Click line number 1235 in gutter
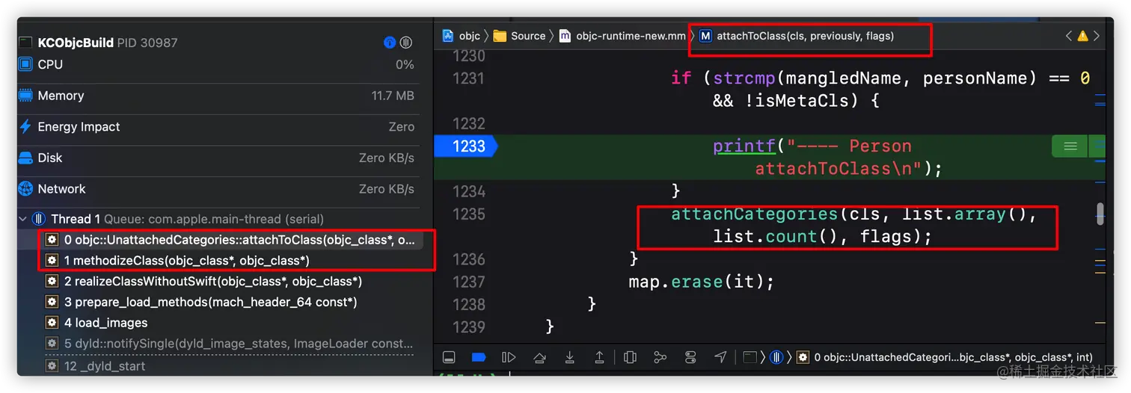Image resolution: width=1131 pixels, height=393 pixels. click(x=468, y=214)
